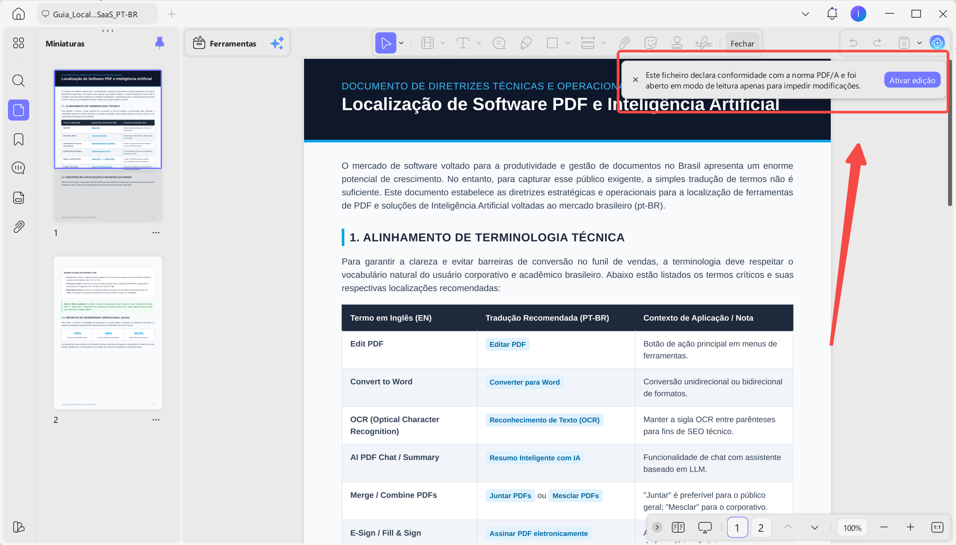The image size is (956, 545).
Task: Click the AI sparkle icon beside Ferramentas
Action: 277,43
